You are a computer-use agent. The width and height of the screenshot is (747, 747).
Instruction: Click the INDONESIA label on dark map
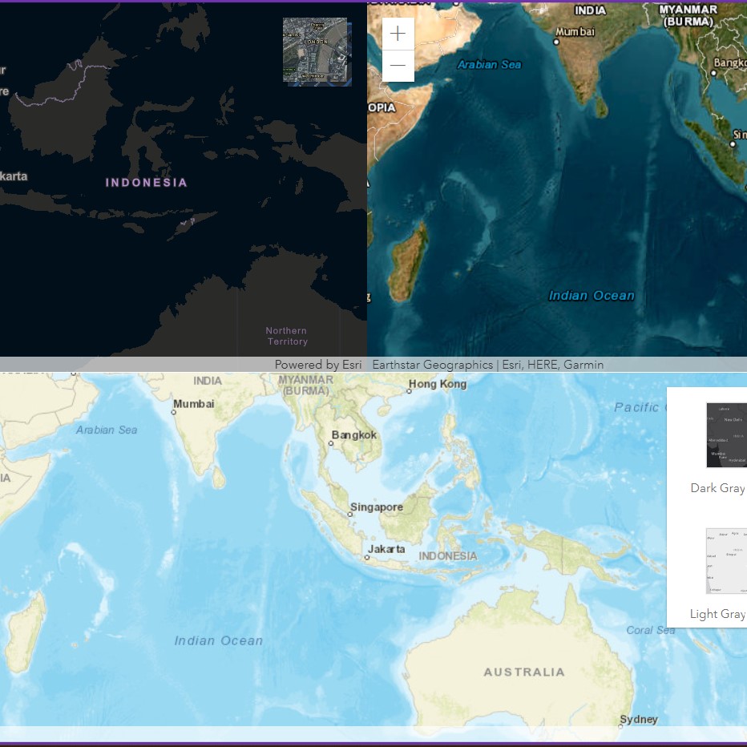pyautogui.click(x=147, y=183)
